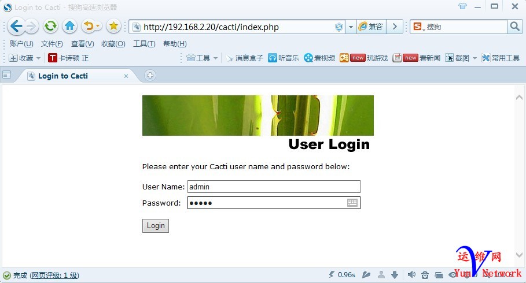Click the Login button
This screenshot has height=283, width=526.
pos(156,226)
